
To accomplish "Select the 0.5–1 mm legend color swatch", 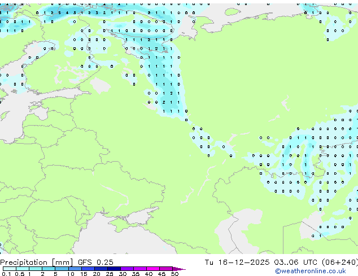I will (23, 269).
